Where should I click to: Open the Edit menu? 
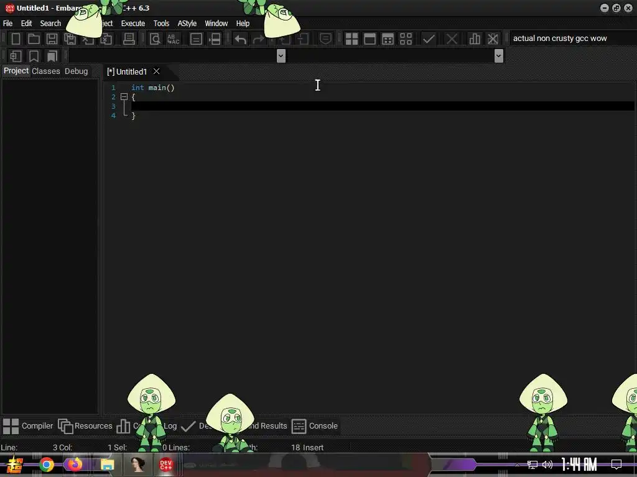click(x=26, y=24)
